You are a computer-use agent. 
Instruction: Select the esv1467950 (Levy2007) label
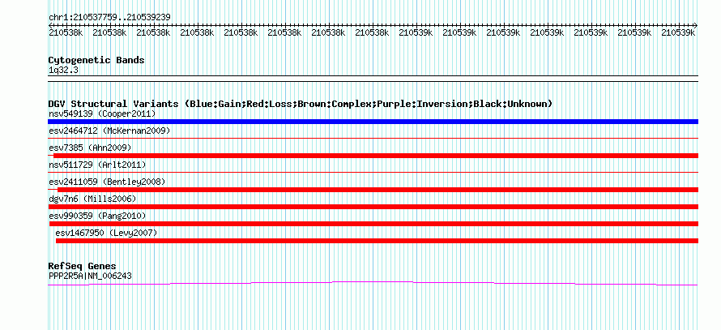[x=106, y=233]
